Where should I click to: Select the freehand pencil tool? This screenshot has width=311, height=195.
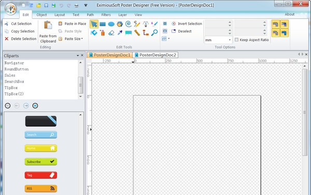pyautogui.click(x=137, y=24)
